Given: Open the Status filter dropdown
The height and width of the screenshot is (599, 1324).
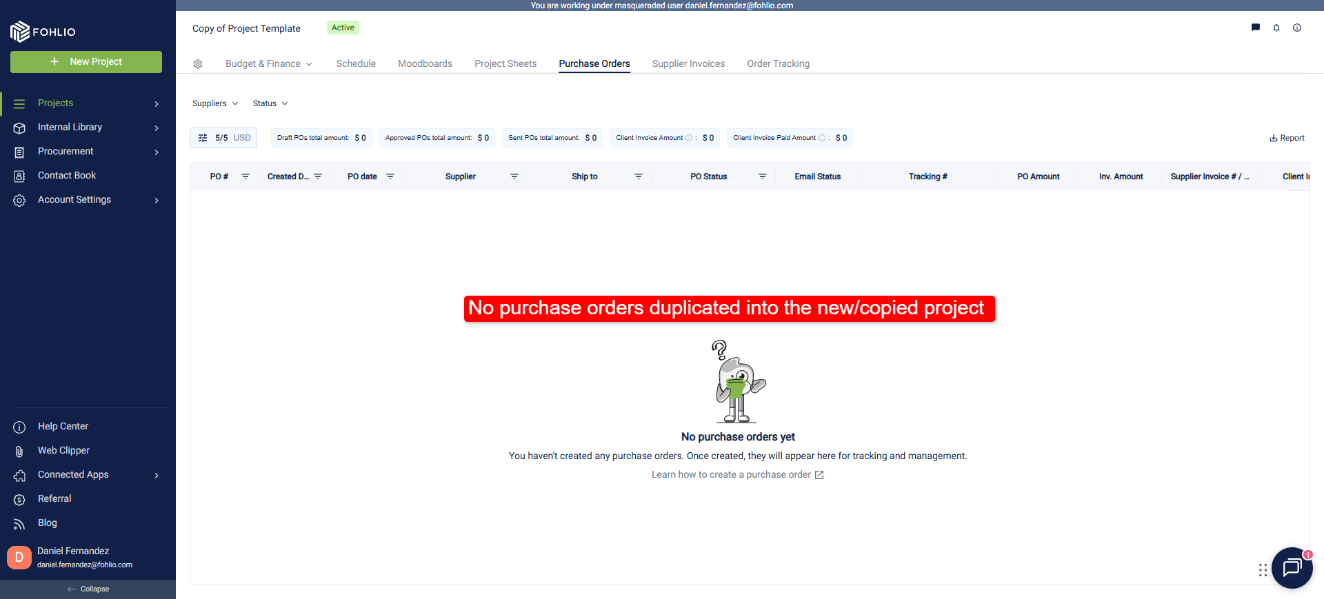Looking at the screenshot, I should coord(270,103).
